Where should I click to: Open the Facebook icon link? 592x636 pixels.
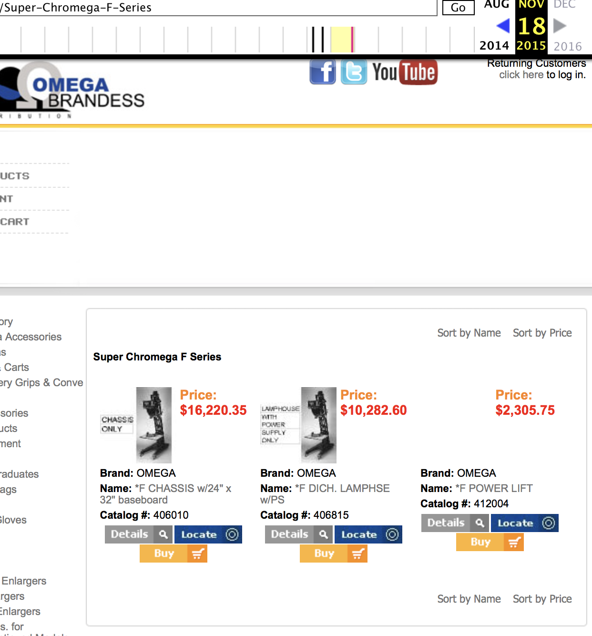click(323, 72)
